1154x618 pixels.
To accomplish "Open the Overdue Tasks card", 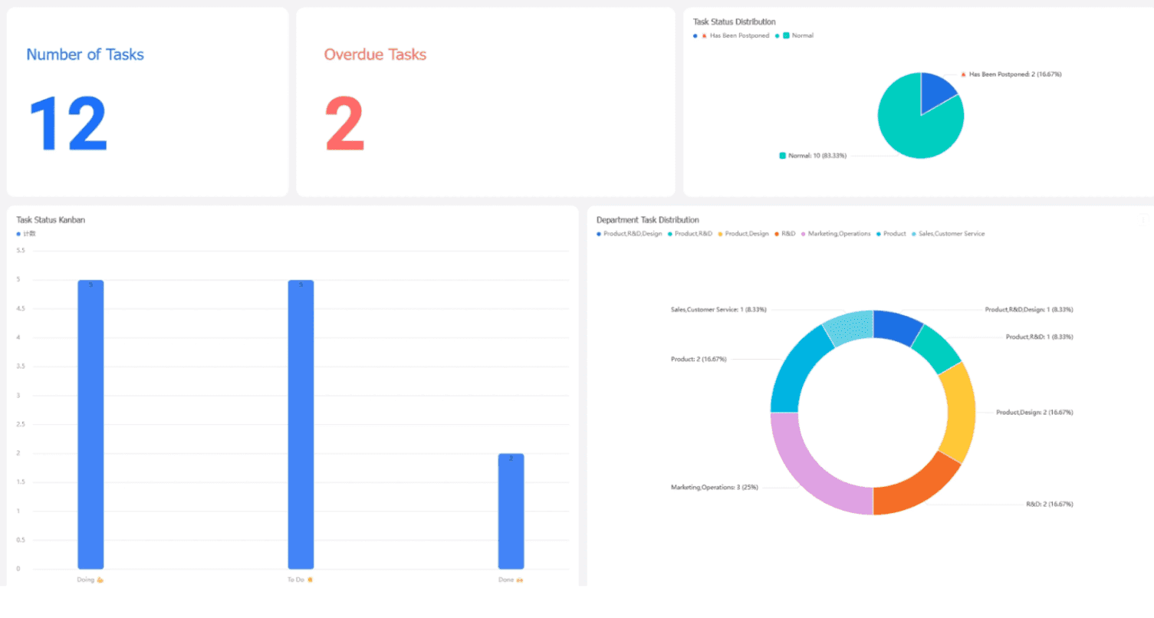I will [485, 102].
